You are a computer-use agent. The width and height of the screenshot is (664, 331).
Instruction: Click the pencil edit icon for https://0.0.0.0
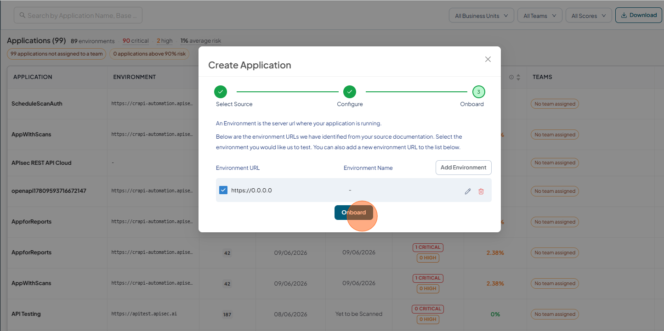coord(468,191)
